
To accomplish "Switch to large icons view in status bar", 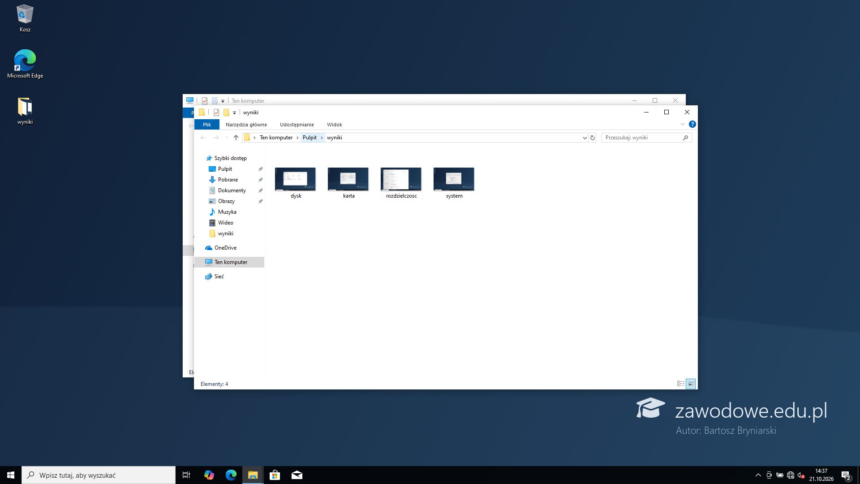I will (x=691, y=384).
